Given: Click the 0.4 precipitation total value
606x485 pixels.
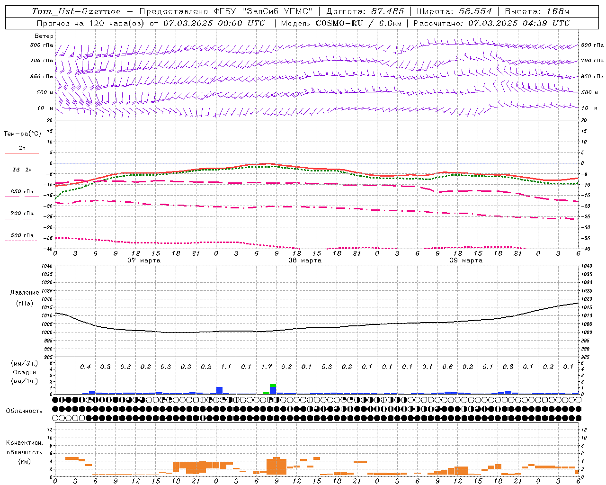Looking at the screenshot, I should pyautogui.click(x=85, y=367).
